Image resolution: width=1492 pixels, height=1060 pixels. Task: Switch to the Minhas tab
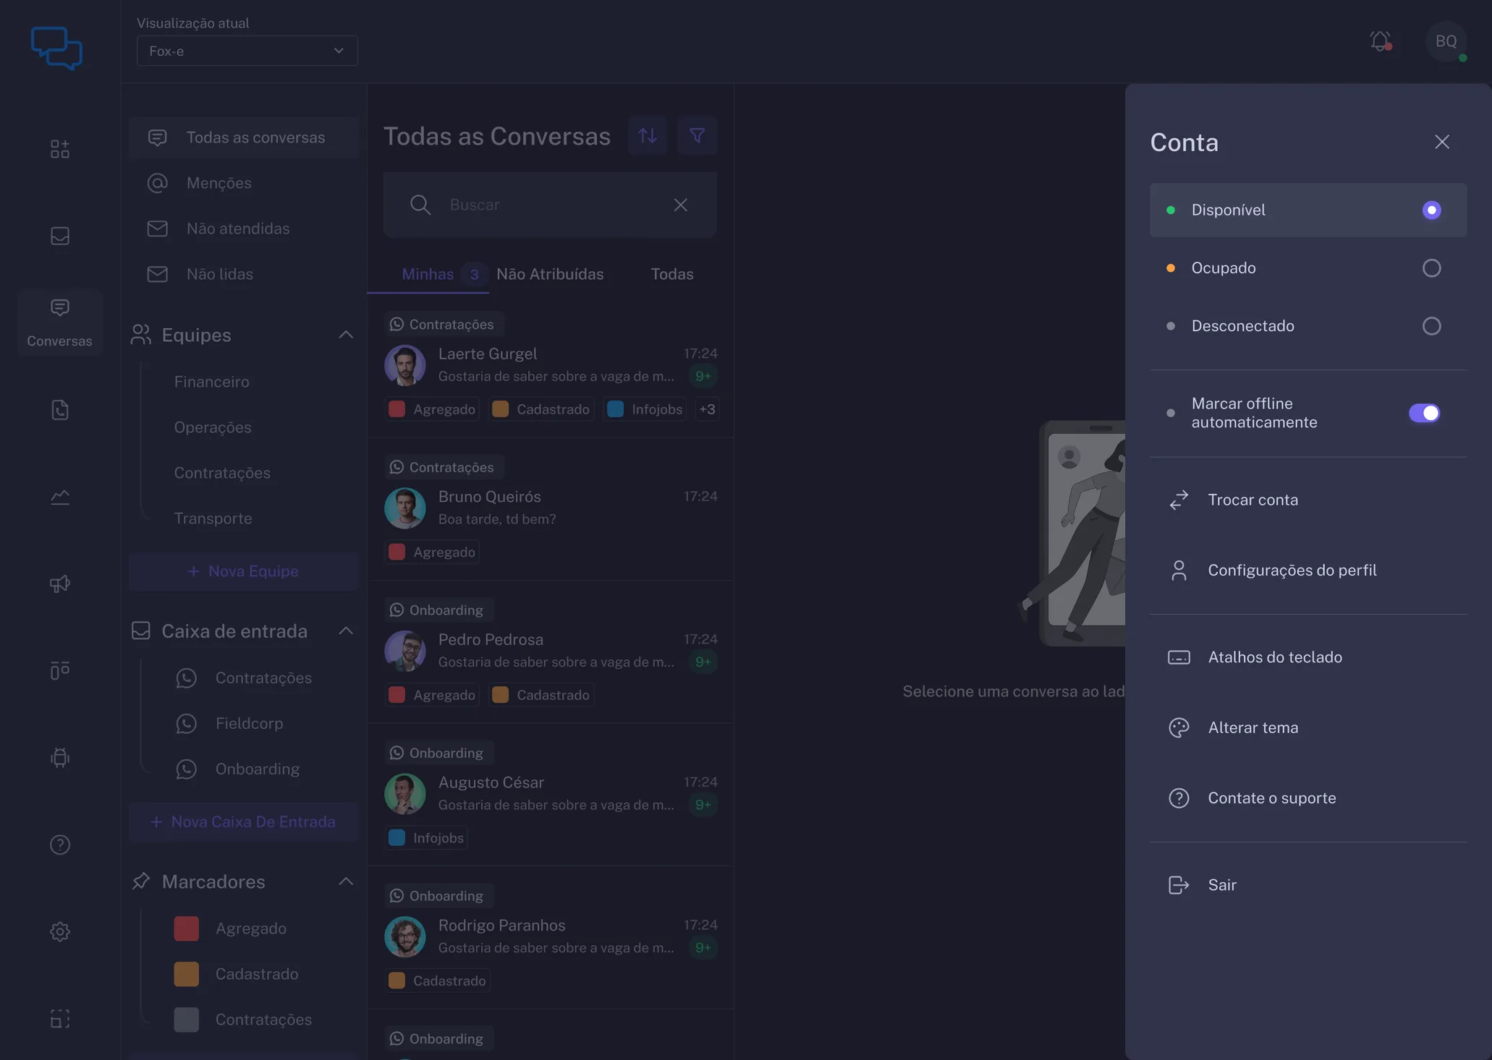(428, 275)
